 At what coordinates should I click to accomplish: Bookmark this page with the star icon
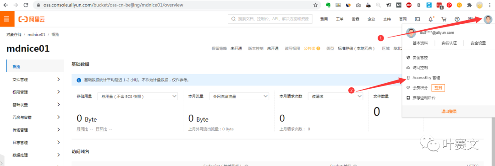pos(315,5)
